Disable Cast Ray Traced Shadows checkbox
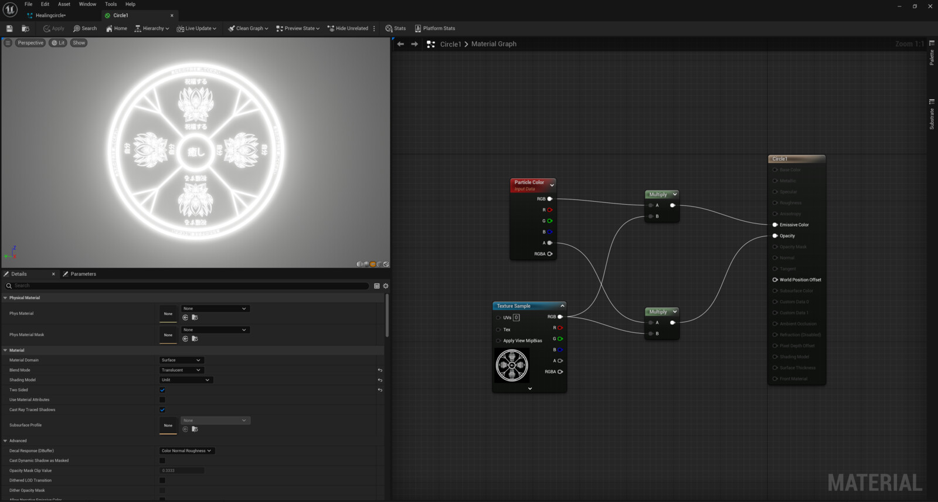Image resolution: width=938 pixels, height=502 pixels. pyautogui.click(x=162, y=410)
